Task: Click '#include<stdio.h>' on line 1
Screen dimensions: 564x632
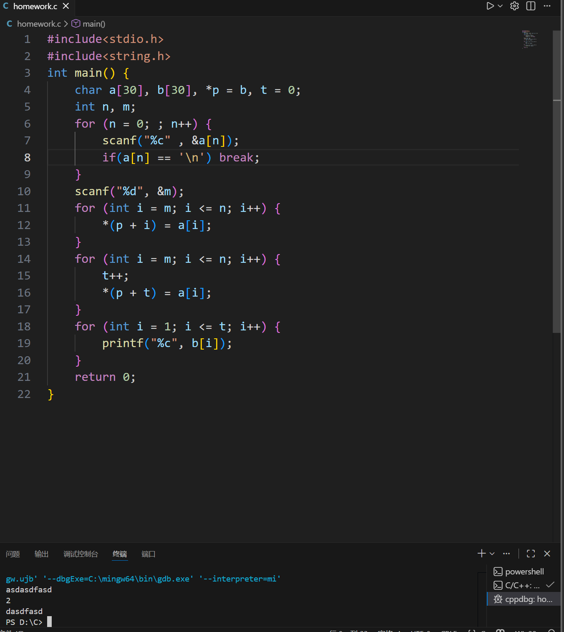Action: 105,39
